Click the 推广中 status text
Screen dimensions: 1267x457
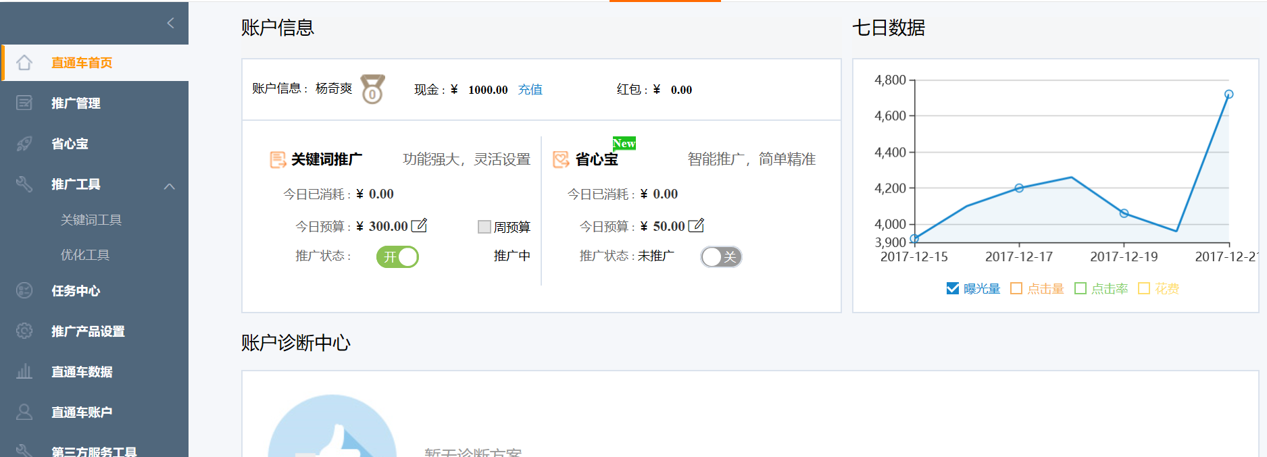click(x=512, y=256)
